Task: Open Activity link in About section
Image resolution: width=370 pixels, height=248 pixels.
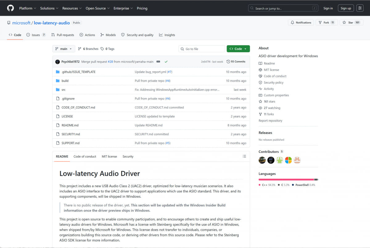Action: [266, 89]
